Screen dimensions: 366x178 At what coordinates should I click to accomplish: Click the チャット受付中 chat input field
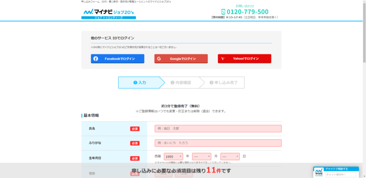(x=341, y=175)
